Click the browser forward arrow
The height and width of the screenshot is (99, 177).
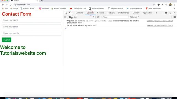[x=7, y=5]
